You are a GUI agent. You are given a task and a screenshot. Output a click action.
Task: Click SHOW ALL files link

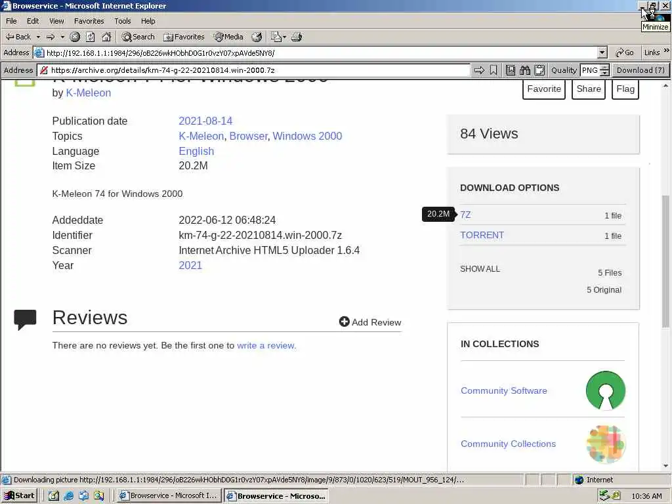click(x=480, y=268)
